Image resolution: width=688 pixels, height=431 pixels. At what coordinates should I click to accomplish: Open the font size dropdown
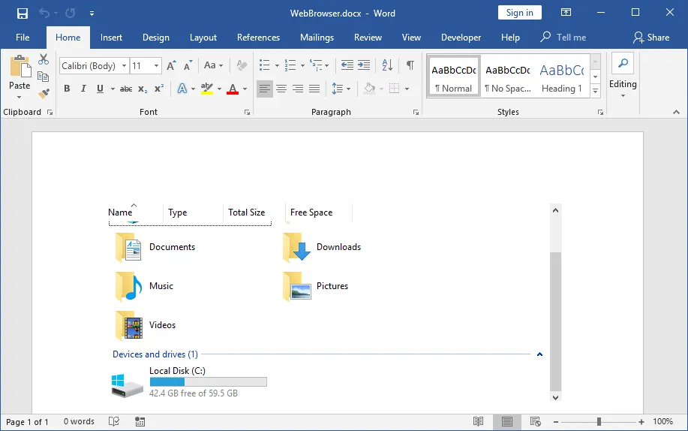(x=156, y=66)
